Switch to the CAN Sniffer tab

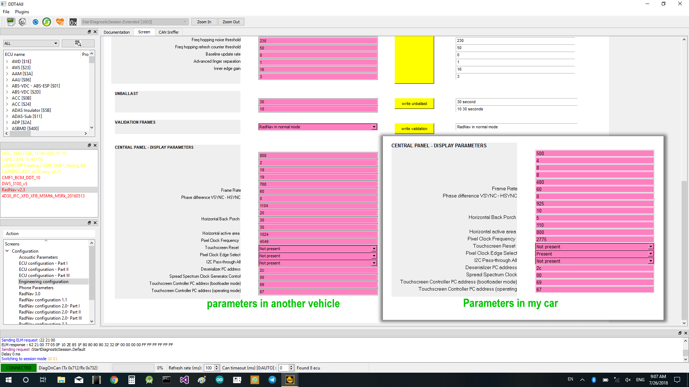click(x=169, y=32)
